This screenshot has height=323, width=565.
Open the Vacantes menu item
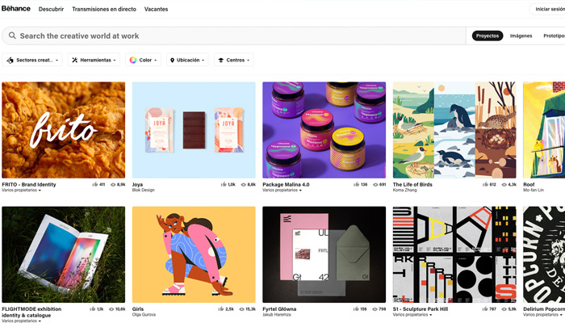pyautogui.click(x=156, y=9)
